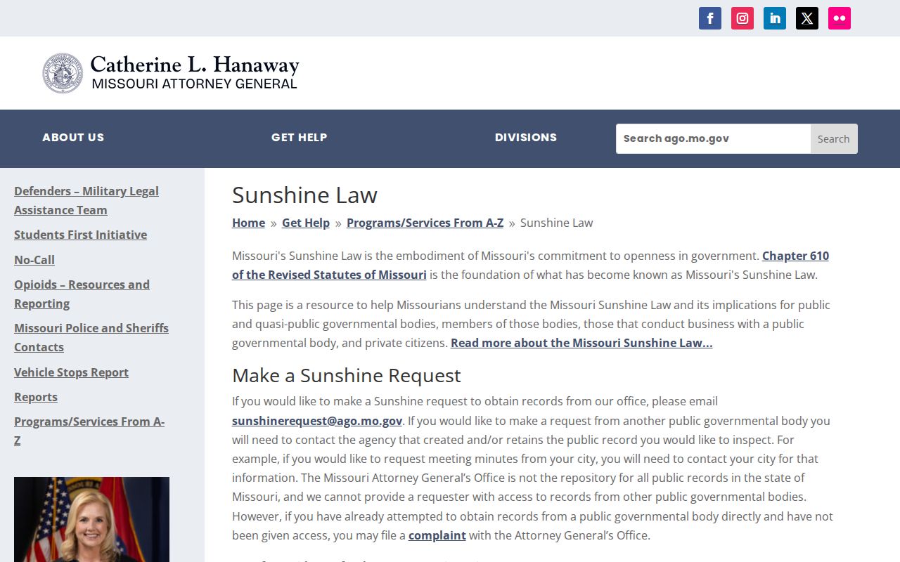Go to Get Help in the breadcrumb
The width and height of the screenshot is (900, 562).
click(306, 223)
